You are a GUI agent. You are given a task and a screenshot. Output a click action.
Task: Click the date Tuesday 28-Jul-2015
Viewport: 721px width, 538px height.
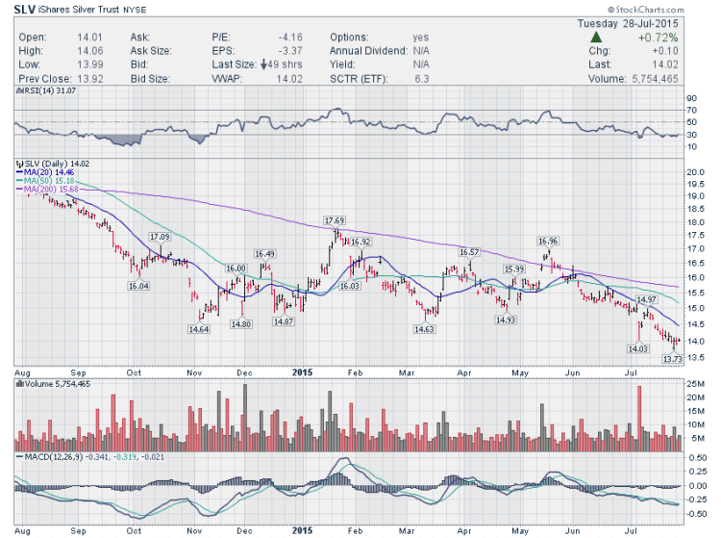pyautogui.click(x=628, y=23)
